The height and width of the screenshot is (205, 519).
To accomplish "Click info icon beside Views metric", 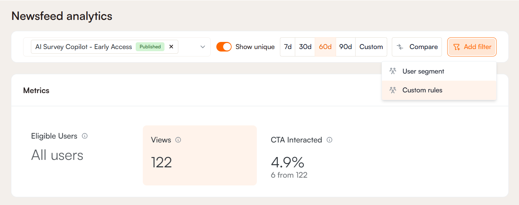I will [178, 140].
